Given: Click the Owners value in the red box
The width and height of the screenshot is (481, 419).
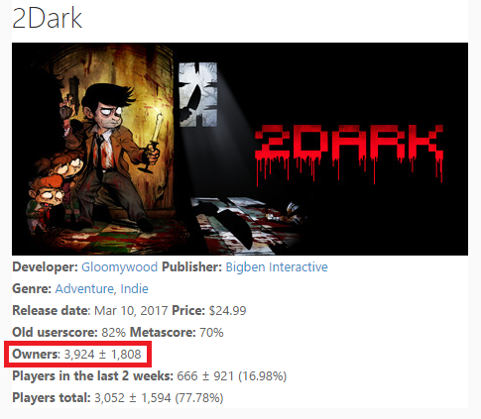Looking at the screenshot, I should 102,355.
